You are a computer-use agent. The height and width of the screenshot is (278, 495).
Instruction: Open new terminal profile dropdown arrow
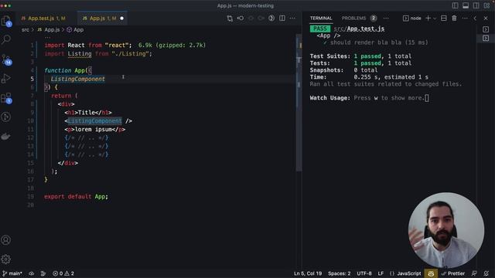click(x=435, y=19)
